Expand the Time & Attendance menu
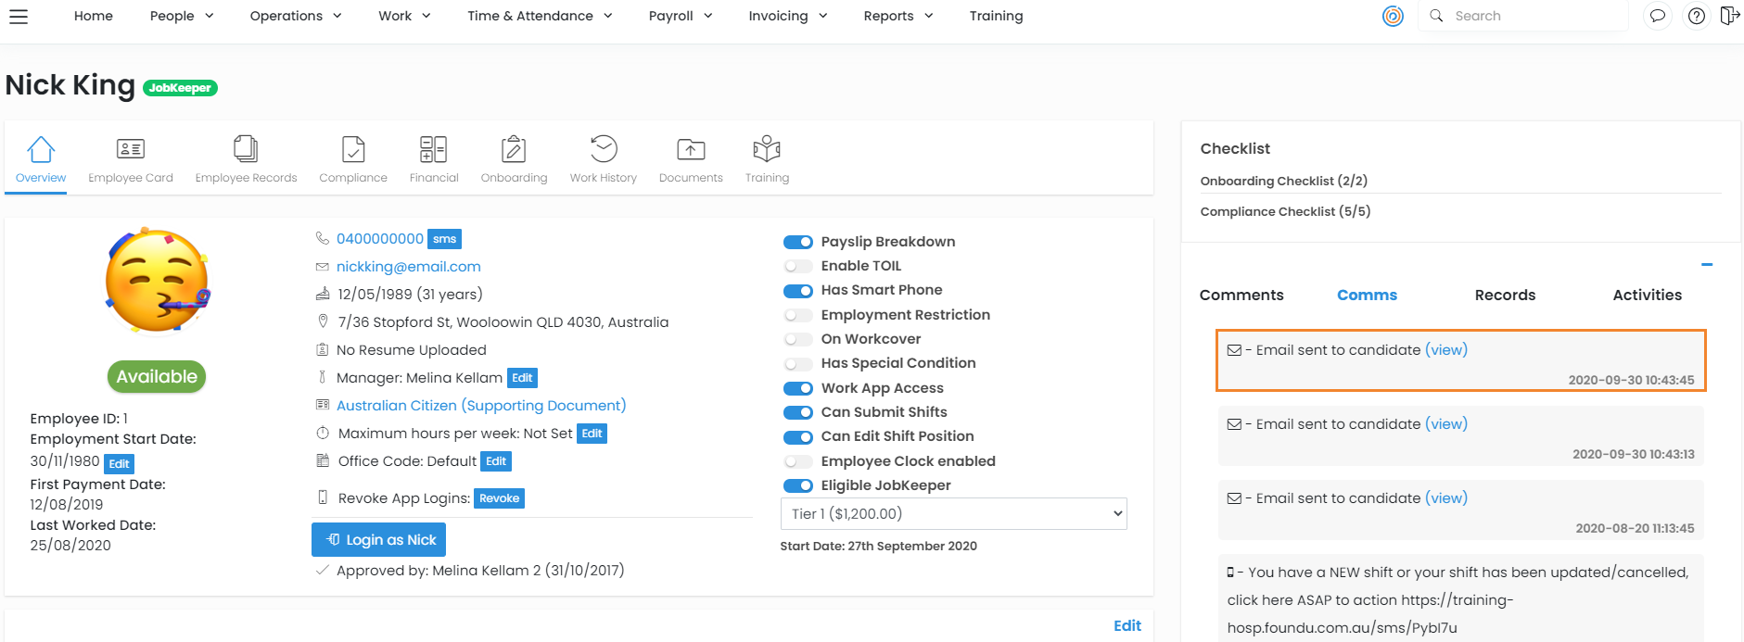This screenshot has width=1744, height=642. [x=540, y=16]
